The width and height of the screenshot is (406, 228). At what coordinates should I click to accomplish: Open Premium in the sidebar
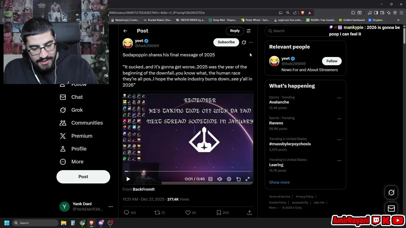tap(76, 136)
